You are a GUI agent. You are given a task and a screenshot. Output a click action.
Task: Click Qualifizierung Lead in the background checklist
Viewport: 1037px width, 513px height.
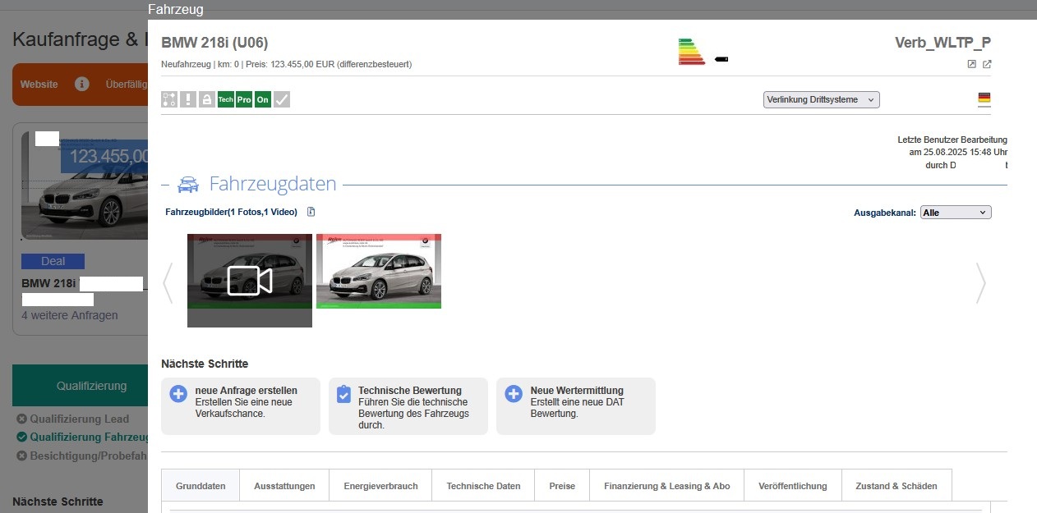[x=80, y=419]
